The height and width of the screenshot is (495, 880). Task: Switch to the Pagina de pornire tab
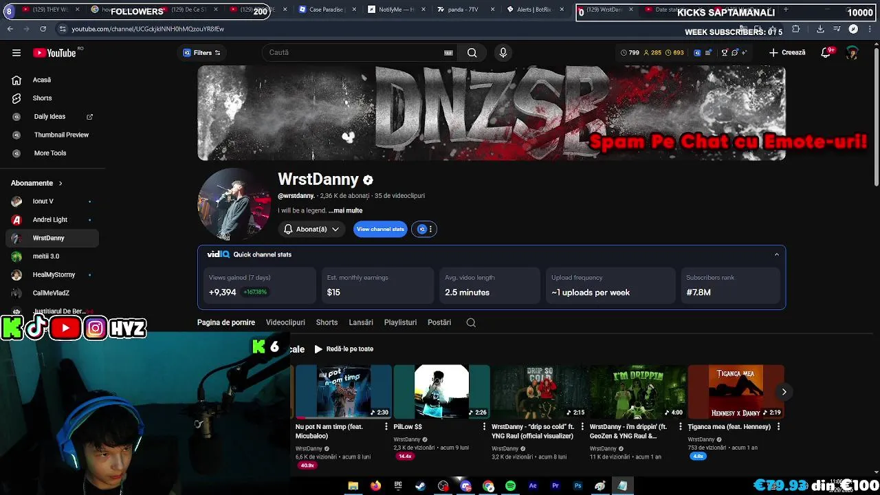pos(226,322)
